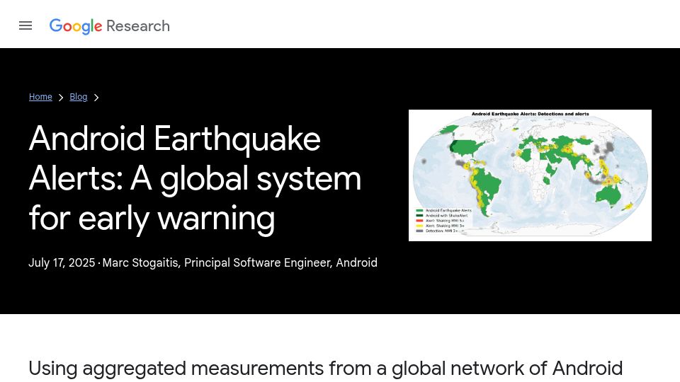Screen dimensions: 680x382
Task: Click author name Marc Stogaitis
Action: (140, 263)
